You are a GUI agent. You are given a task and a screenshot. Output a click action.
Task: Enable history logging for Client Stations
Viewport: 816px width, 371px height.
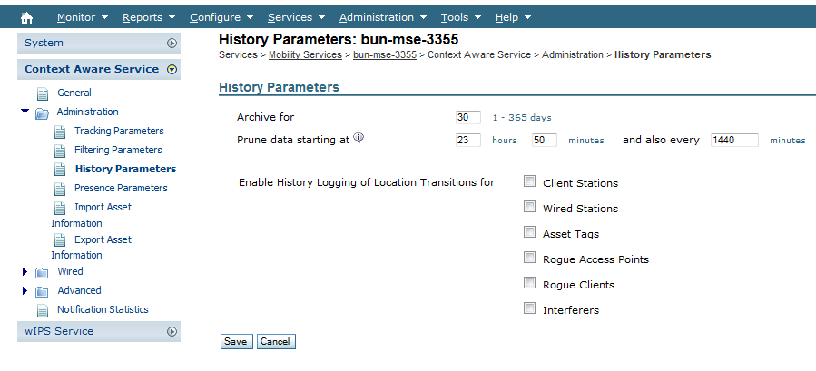pos(529,182)
